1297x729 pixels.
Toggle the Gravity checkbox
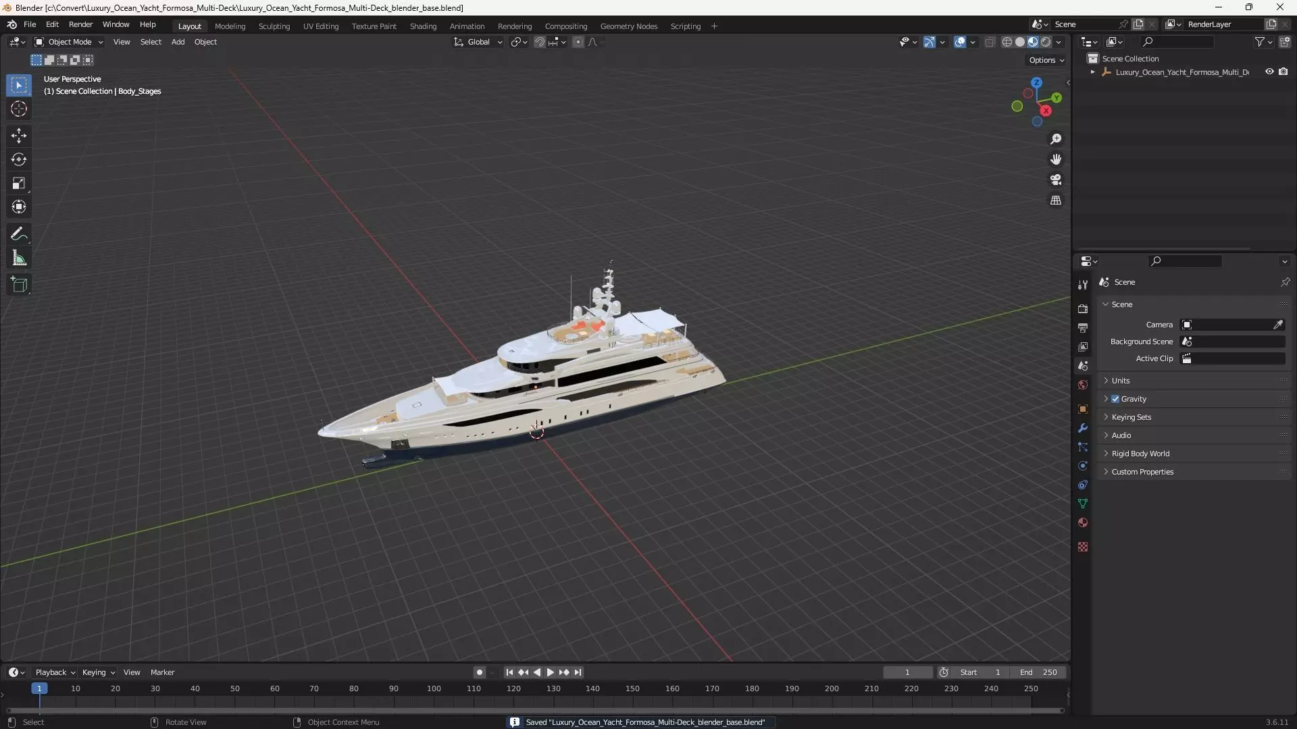tap(1115, 399)
